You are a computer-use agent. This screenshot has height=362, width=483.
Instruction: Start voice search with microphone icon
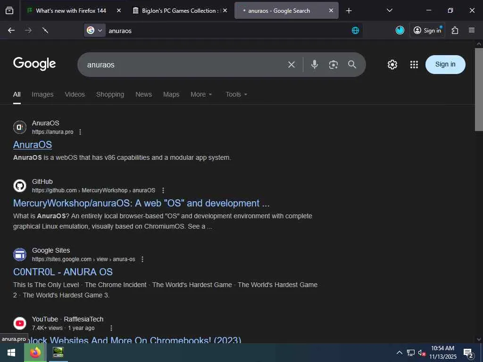point(315,64)
